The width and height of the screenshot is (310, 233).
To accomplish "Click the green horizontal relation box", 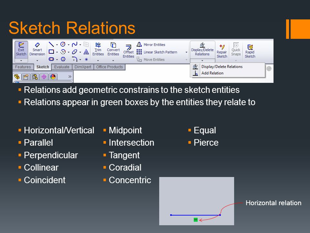I will point(196,220).
